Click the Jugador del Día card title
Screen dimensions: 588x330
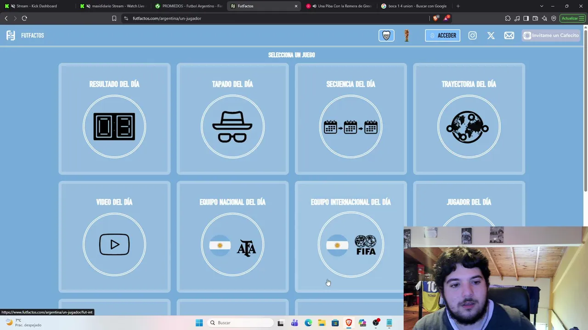pos(469,202)
